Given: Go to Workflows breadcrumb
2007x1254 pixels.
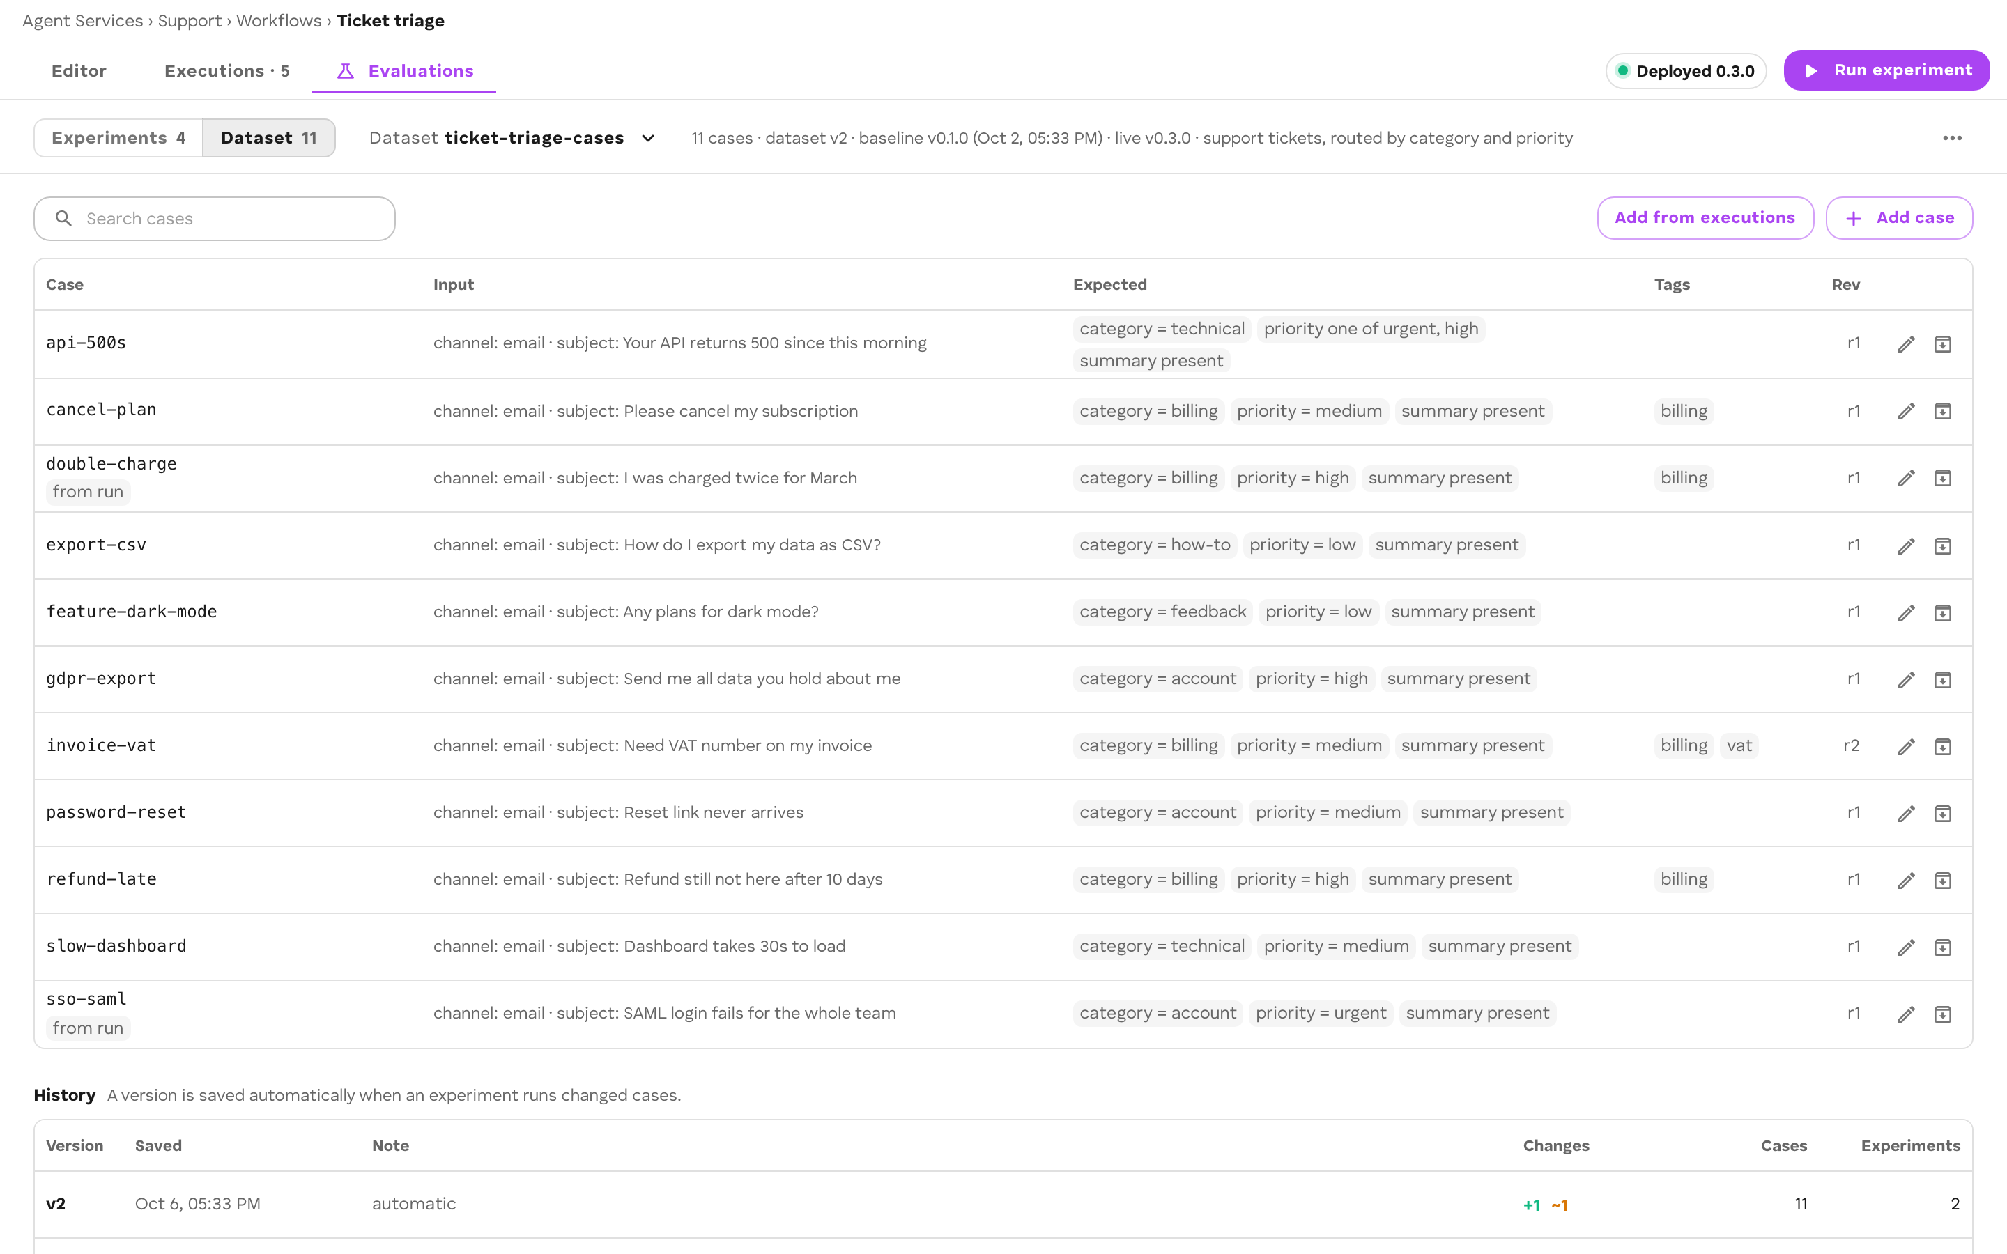Looking at the screenshot, I should (x=279, y=21).
